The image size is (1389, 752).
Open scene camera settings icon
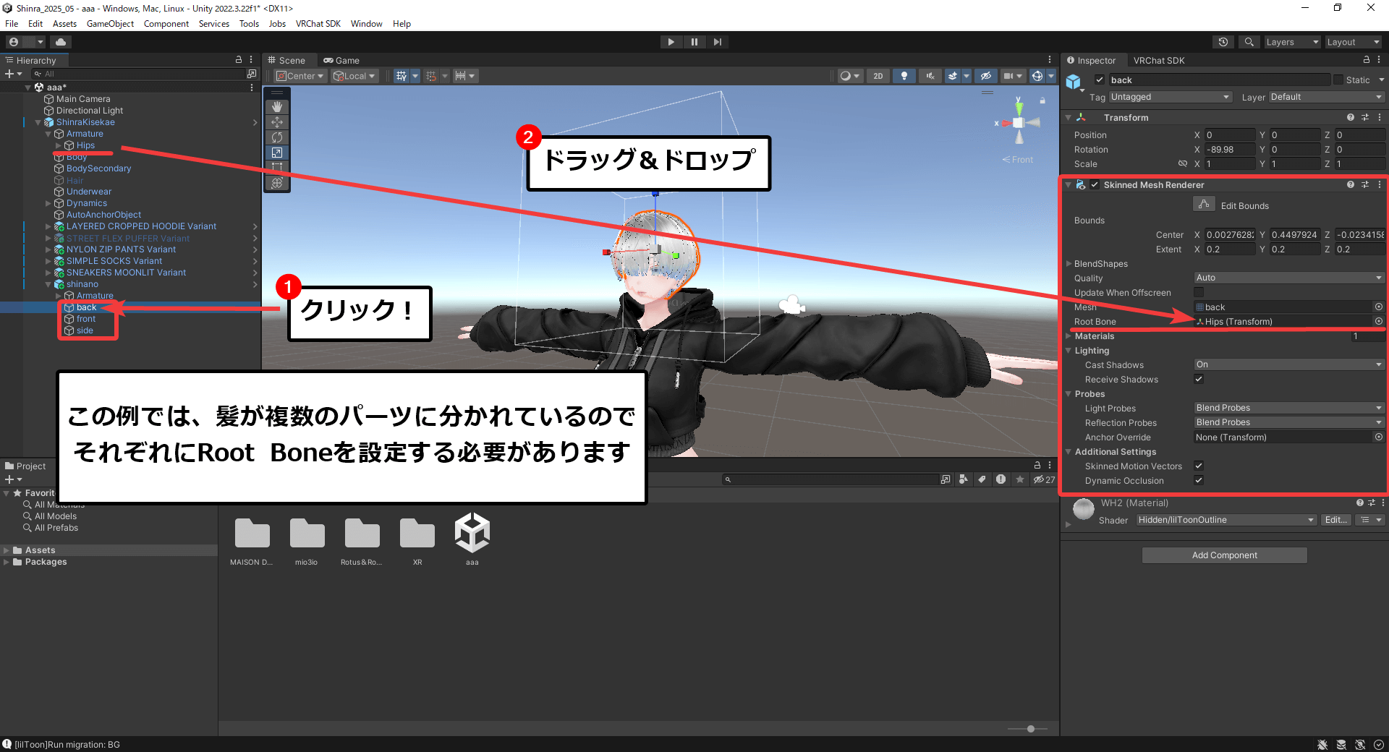tap(1008, 76)
